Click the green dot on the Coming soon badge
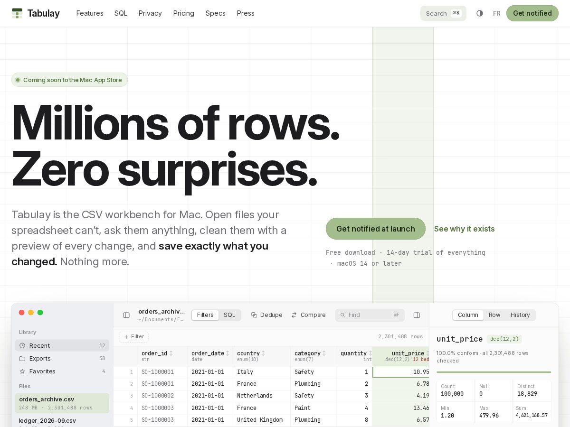Viewport: 570px width, 427px height. pyautogui.click(x=18, y=80)
